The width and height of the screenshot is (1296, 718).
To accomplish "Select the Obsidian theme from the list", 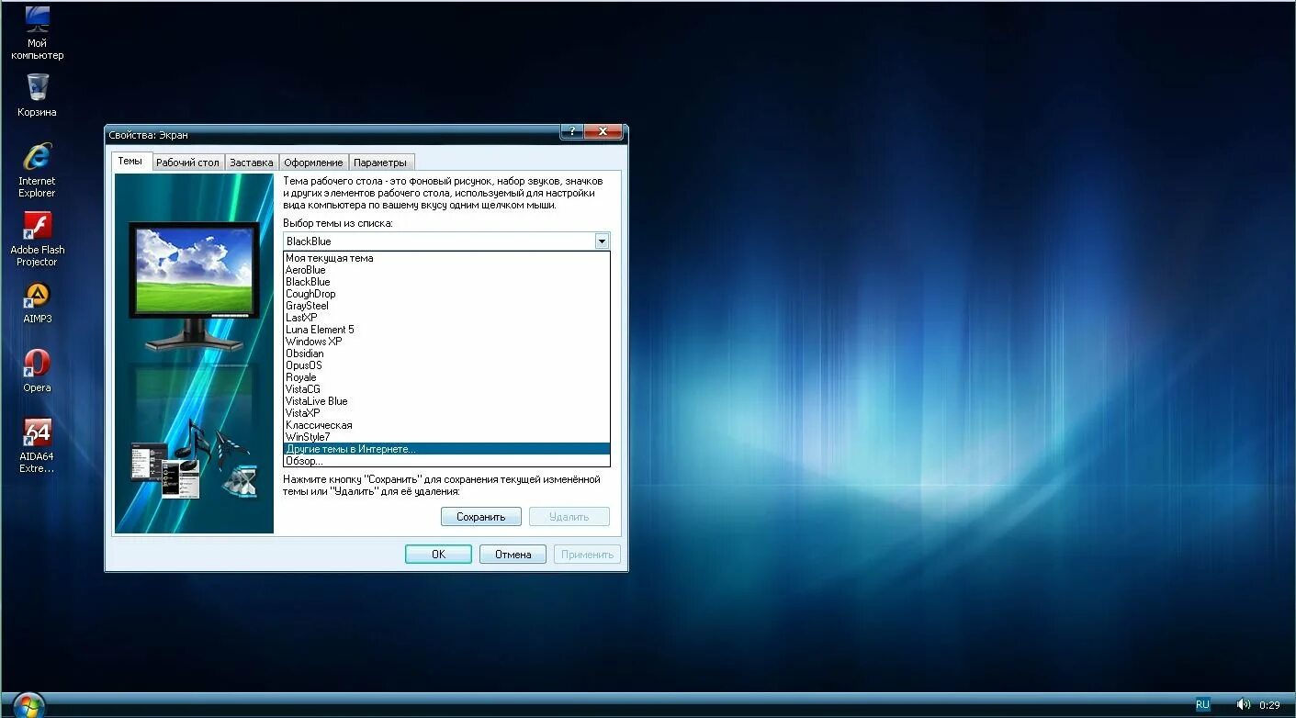I will click(x=305, y=353).
